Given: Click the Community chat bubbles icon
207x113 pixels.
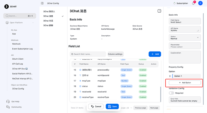Looking at the screenshot, I should click(x=8, y=107).
